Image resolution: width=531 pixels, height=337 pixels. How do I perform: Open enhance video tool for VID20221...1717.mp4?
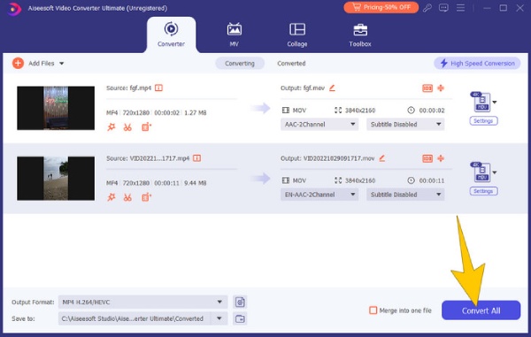pos(146,197)
